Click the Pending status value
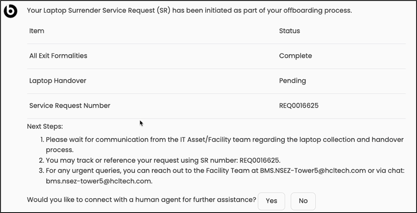The height and width of the screenshot is (213, 417). (292, 81)
